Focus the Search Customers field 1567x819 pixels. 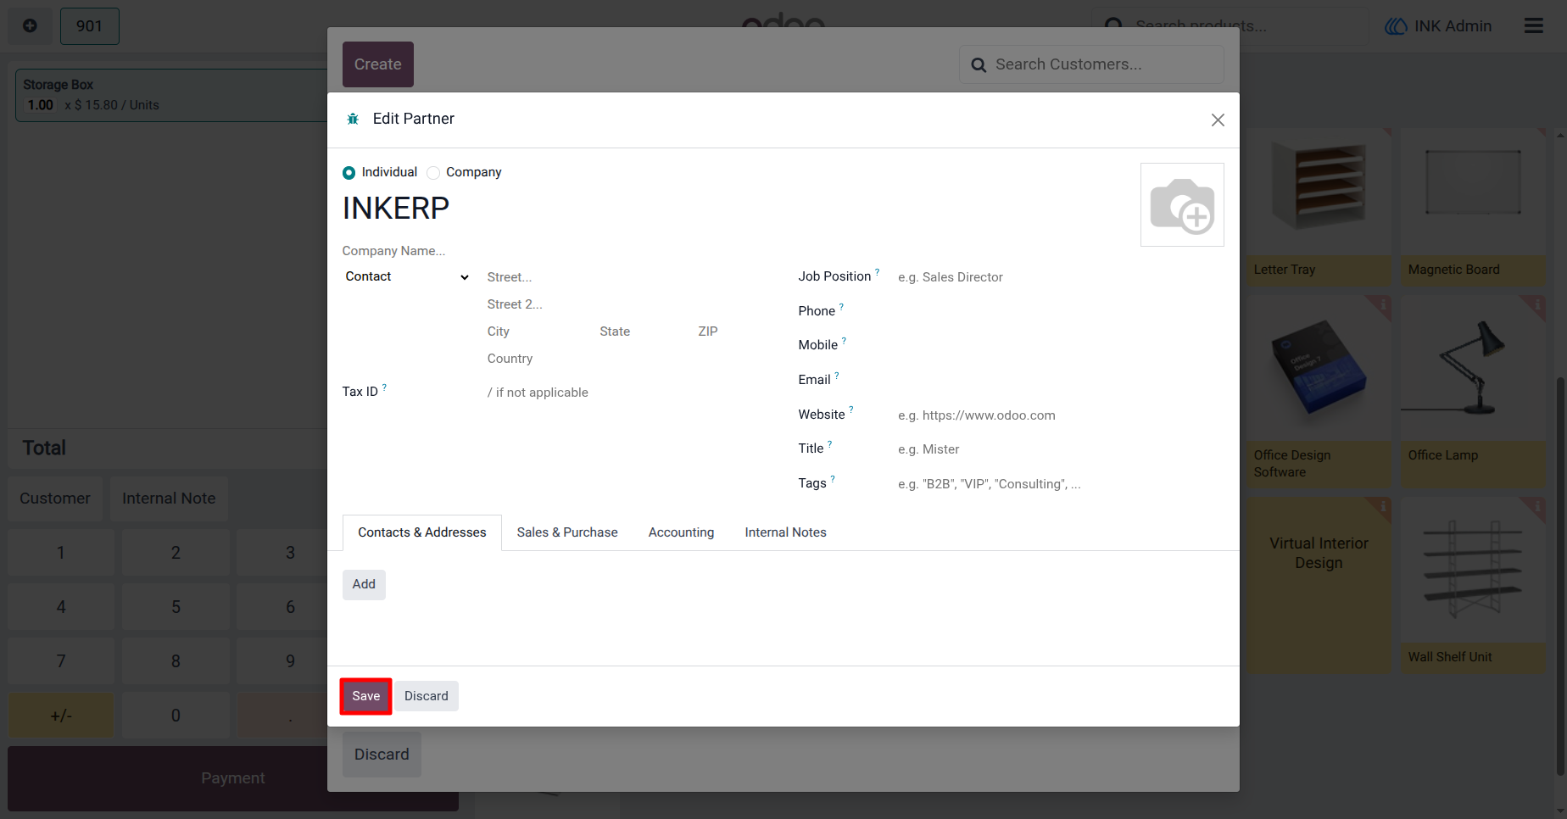pos(1091,64)
